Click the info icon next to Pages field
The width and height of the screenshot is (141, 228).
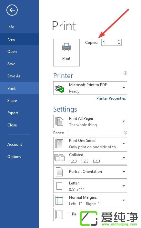(x=125, y=133)
